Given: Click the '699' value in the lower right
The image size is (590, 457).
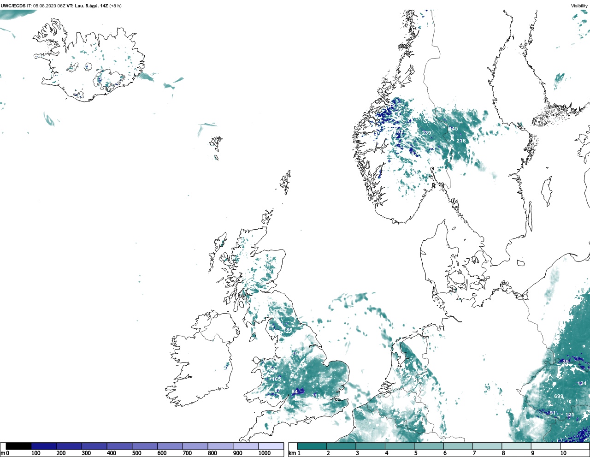Looking at the screenshot, I should 559,396.
